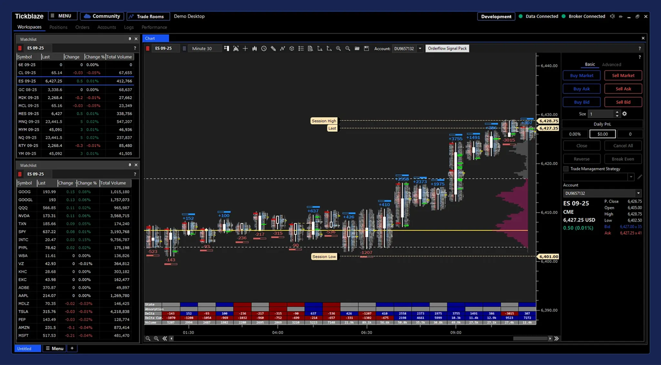Switch to the Accounts tab
Screen dimensions: 661x365
pyautogui.click(x=107, y=27)
